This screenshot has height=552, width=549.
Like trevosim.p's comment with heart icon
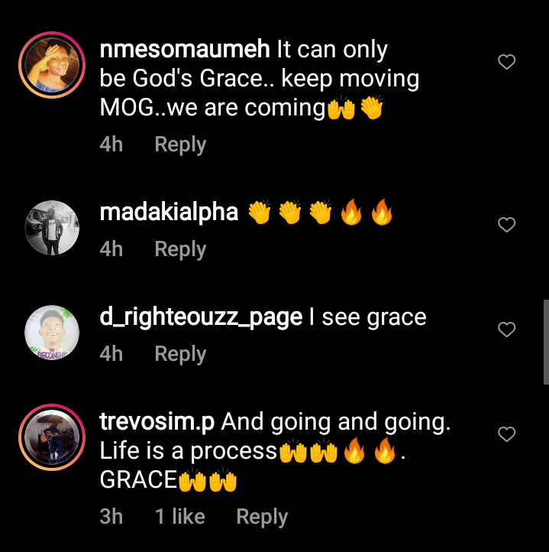click(x=506, y=434)
